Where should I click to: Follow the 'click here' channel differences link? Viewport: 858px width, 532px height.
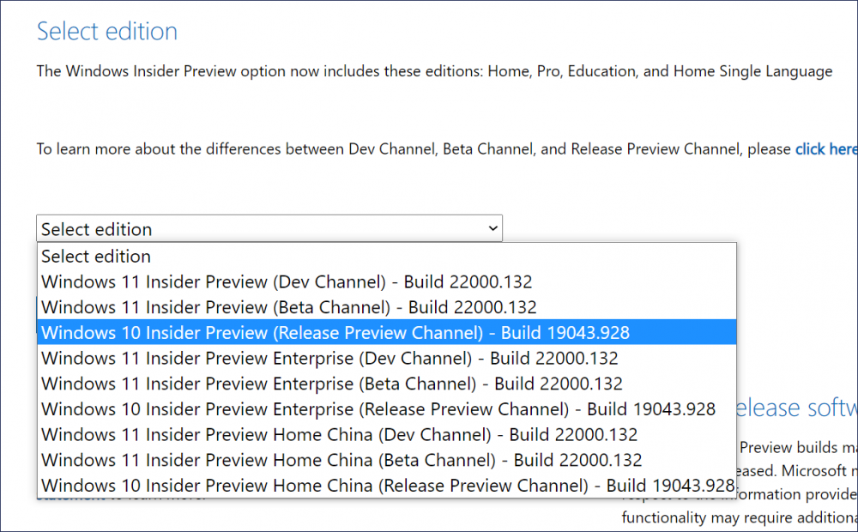click(826, 148)
